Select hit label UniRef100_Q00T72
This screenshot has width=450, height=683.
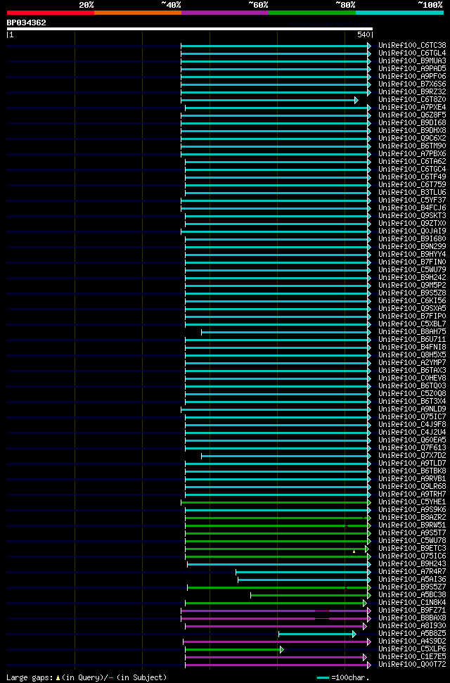click(x=412, y=665)
